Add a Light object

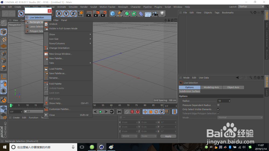point(162,13)
